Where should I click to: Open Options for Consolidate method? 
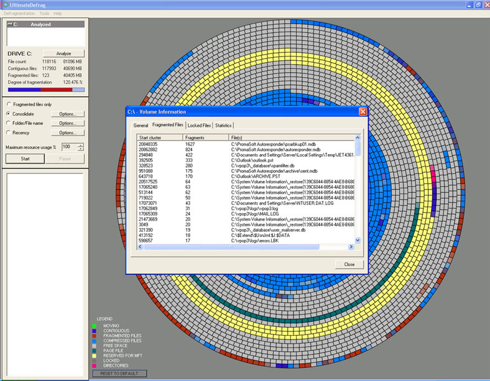click(68, 114)
